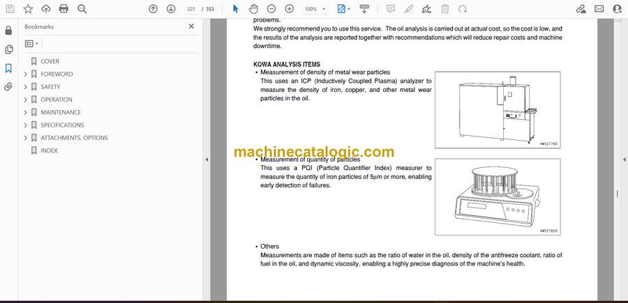628x303 pixels.
Task: Click the KOWA ANALYSIS ITEMS heading
Action: pos(287,64)
